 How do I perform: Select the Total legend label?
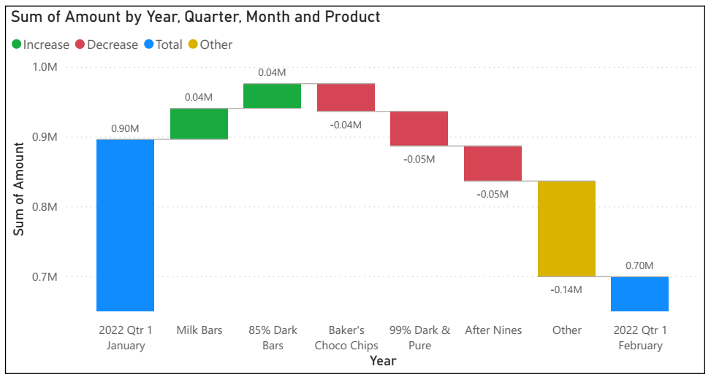tap(169, 45)
